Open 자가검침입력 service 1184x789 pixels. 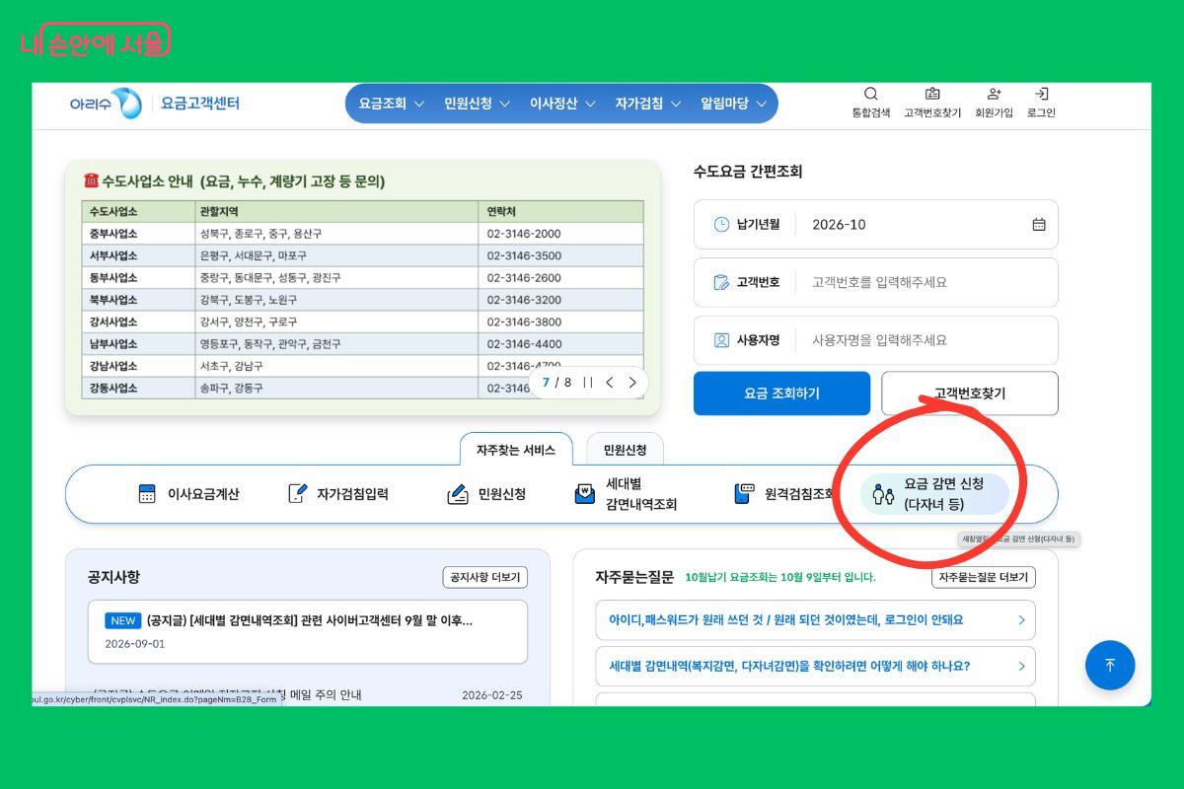point(337,494)
